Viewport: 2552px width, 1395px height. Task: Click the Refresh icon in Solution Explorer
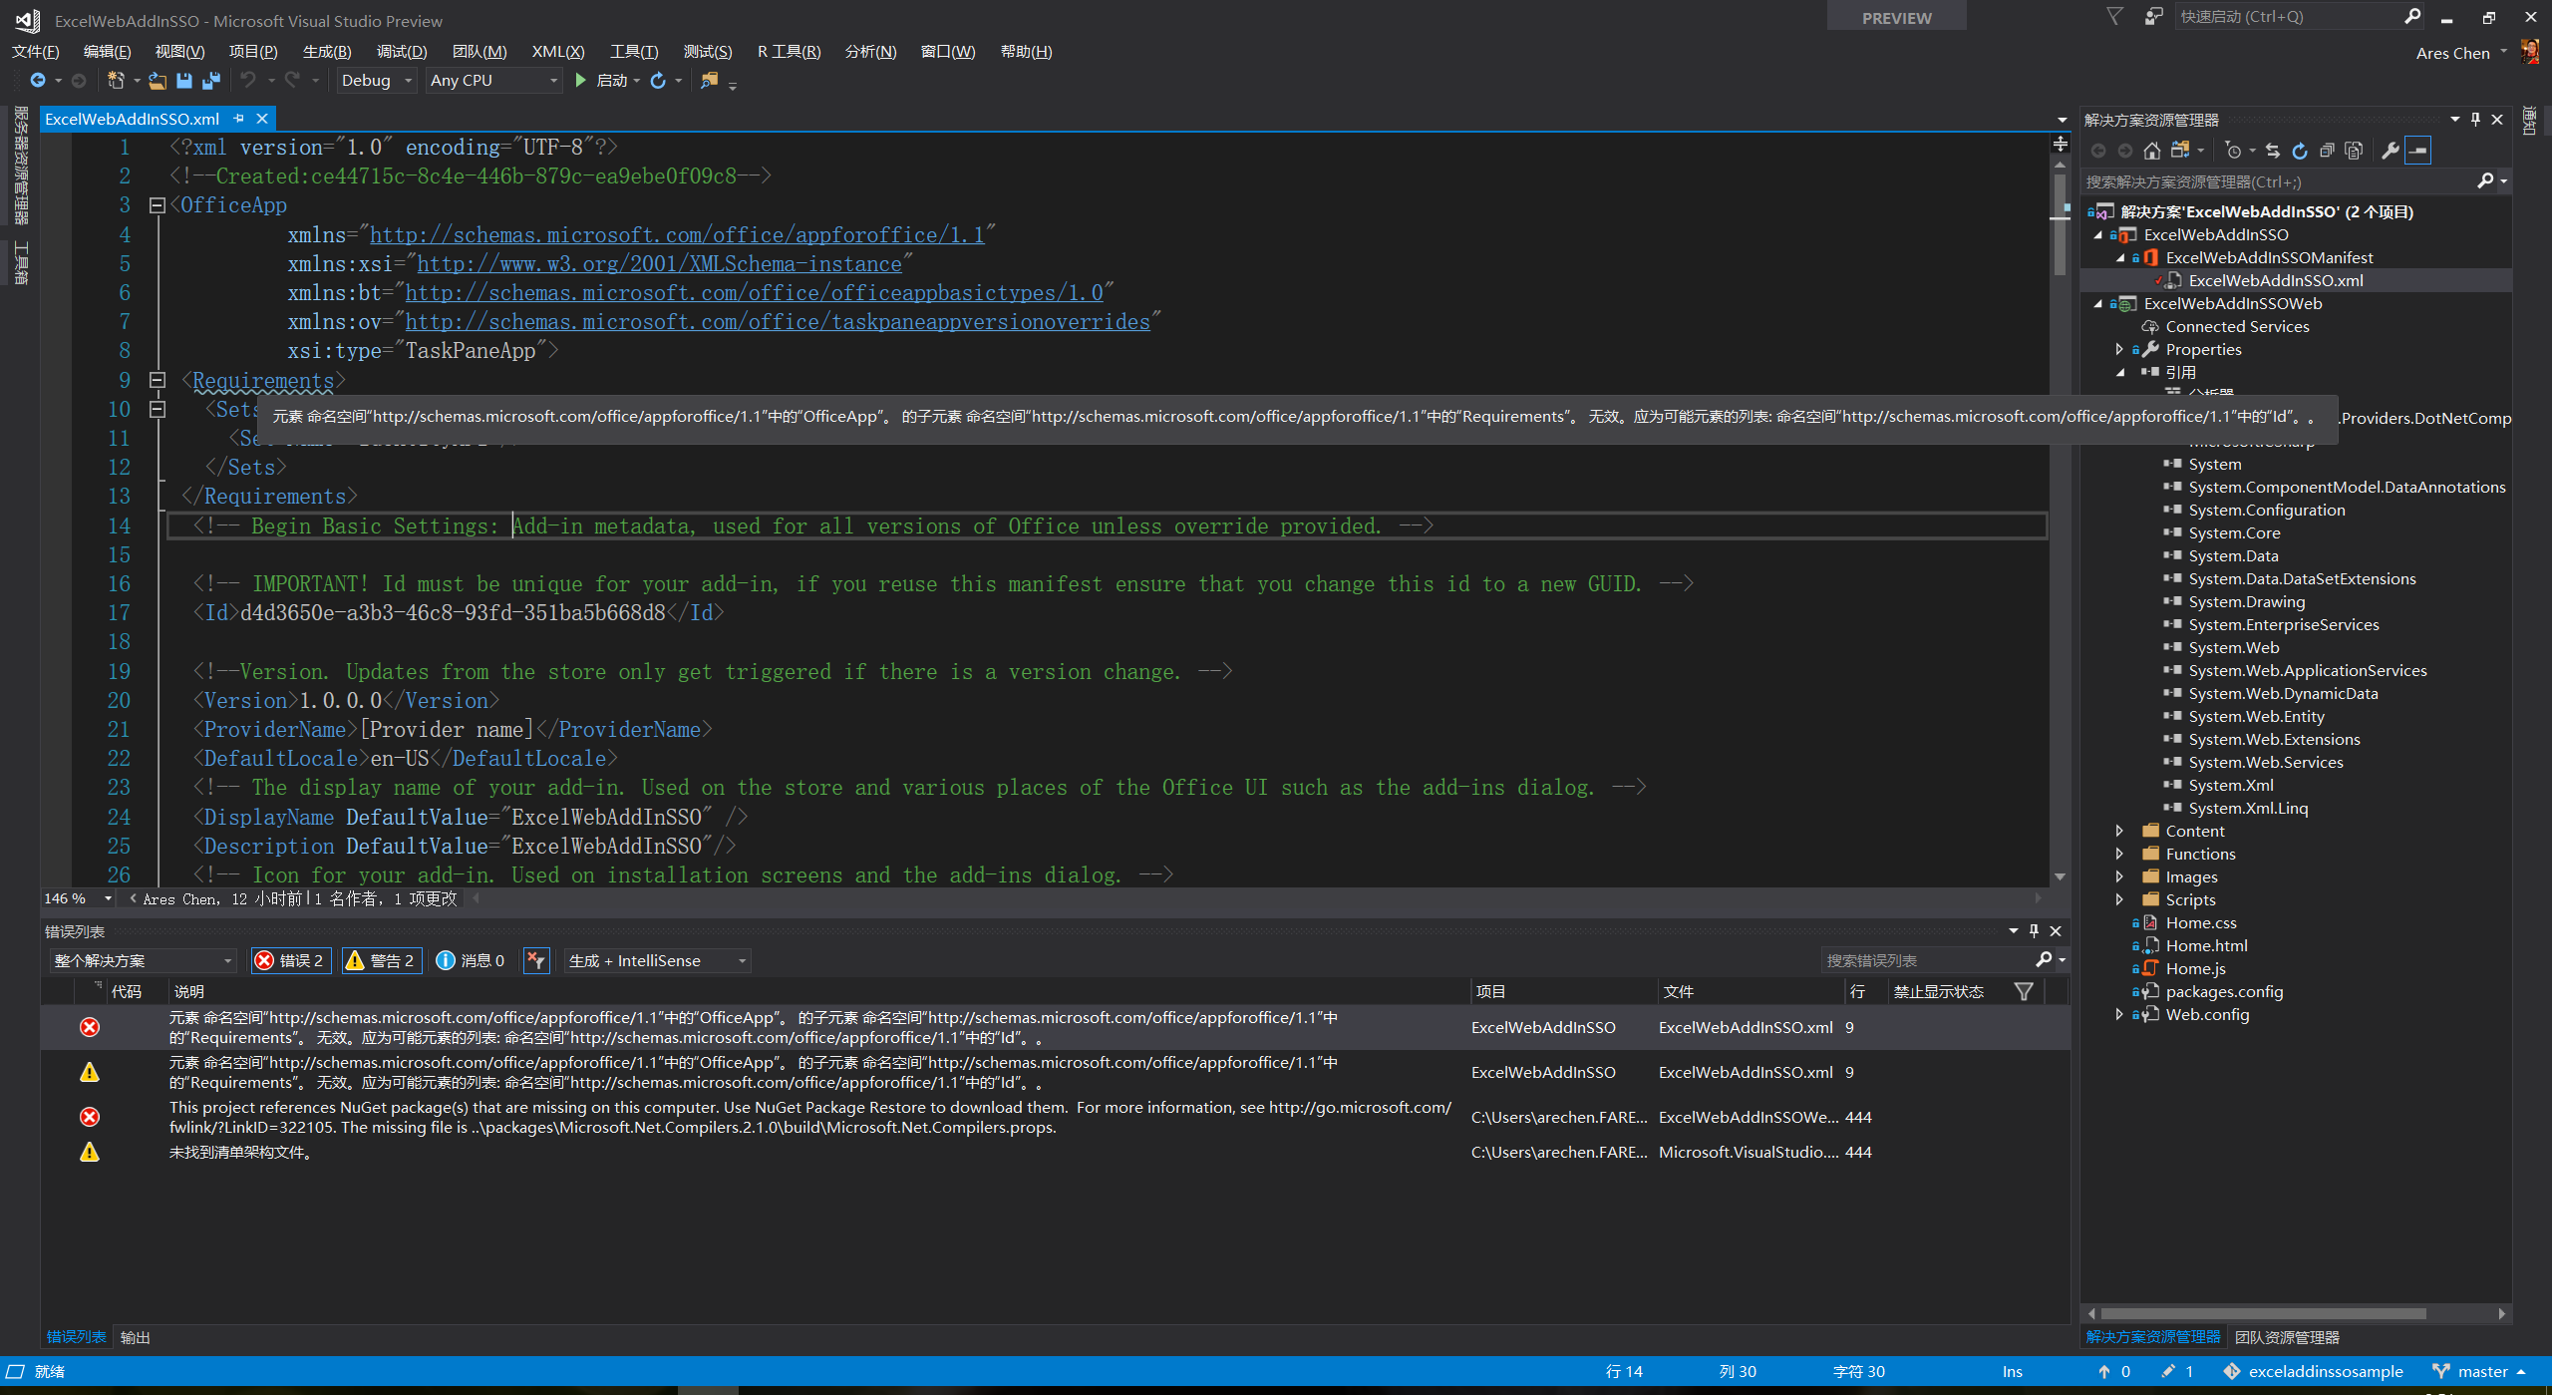coord(2298,150)
